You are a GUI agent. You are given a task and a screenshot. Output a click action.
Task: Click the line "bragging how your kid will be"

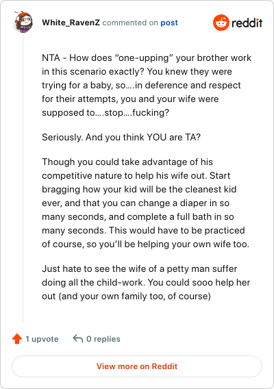[x=139, y=189]
